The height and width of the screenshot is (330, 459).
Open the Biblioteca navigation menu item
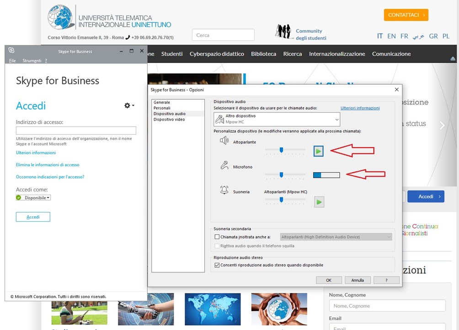[263, 54]
